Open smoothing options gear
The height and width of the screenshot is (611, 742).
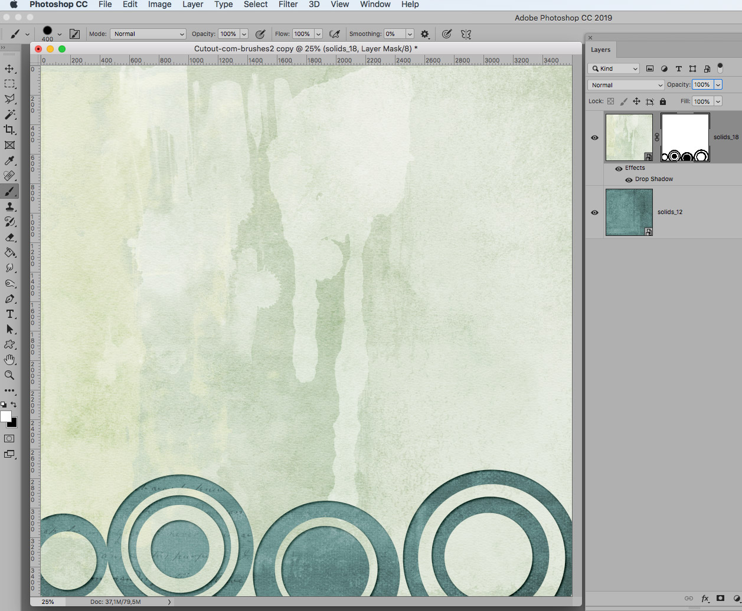point(424,34)
